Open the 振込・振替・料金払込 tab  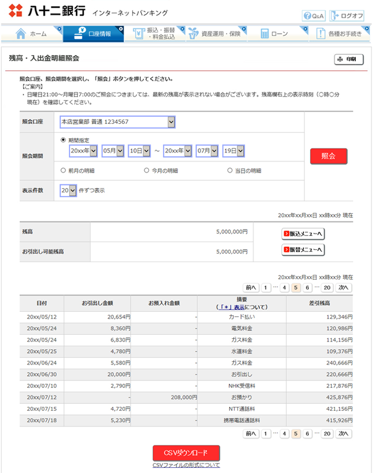pos(155,34)
